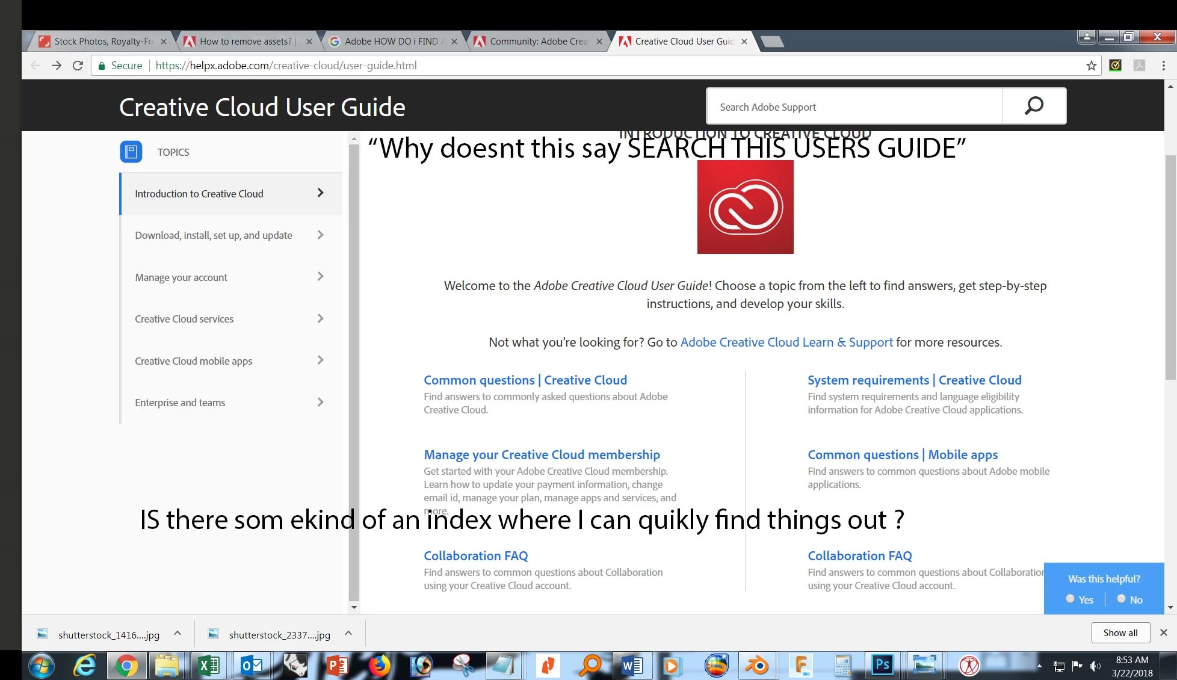Open Chrome three-dot menu
The image size is (1177, 680).
(1163, 66)
